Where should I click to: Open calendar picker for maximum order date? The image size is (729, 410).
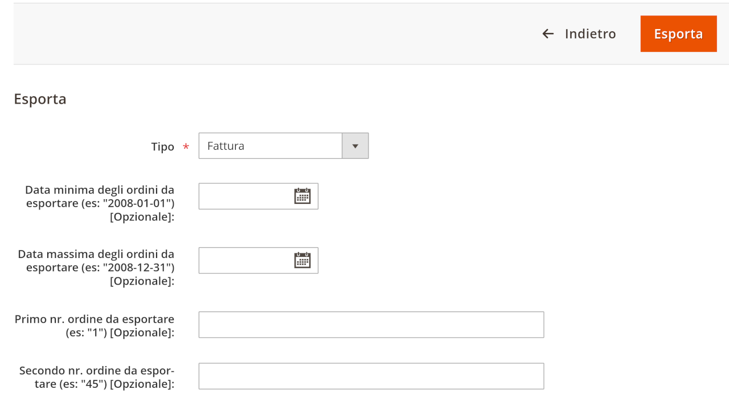pos(302,260)
